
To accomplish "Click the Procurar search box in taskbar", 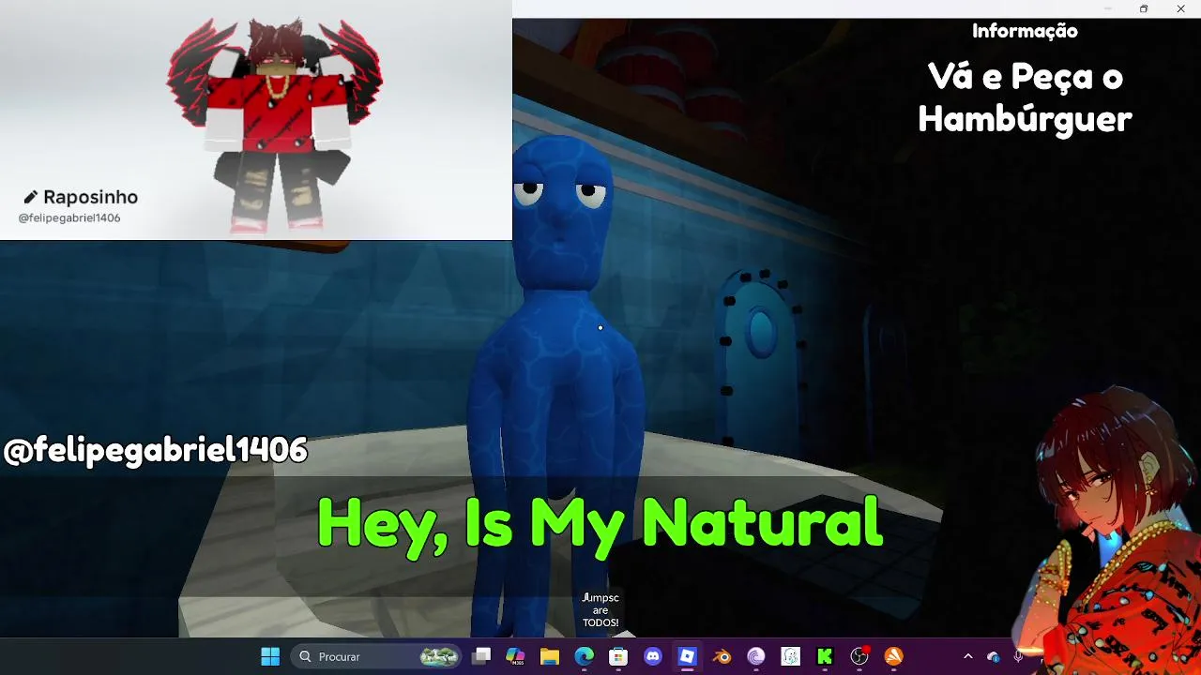I will pos(376,656).
